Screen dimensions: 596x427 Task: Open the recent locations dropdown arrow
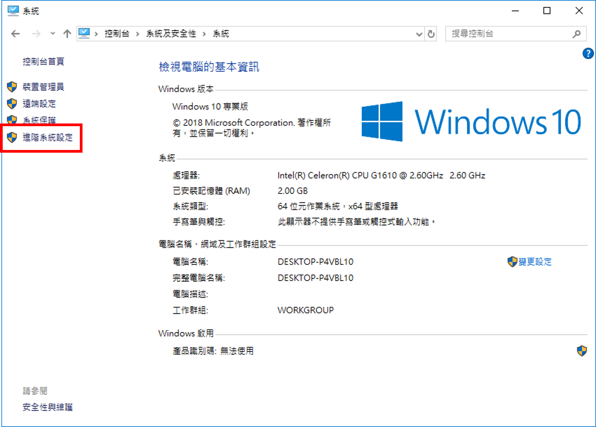(x=53, y=34)
